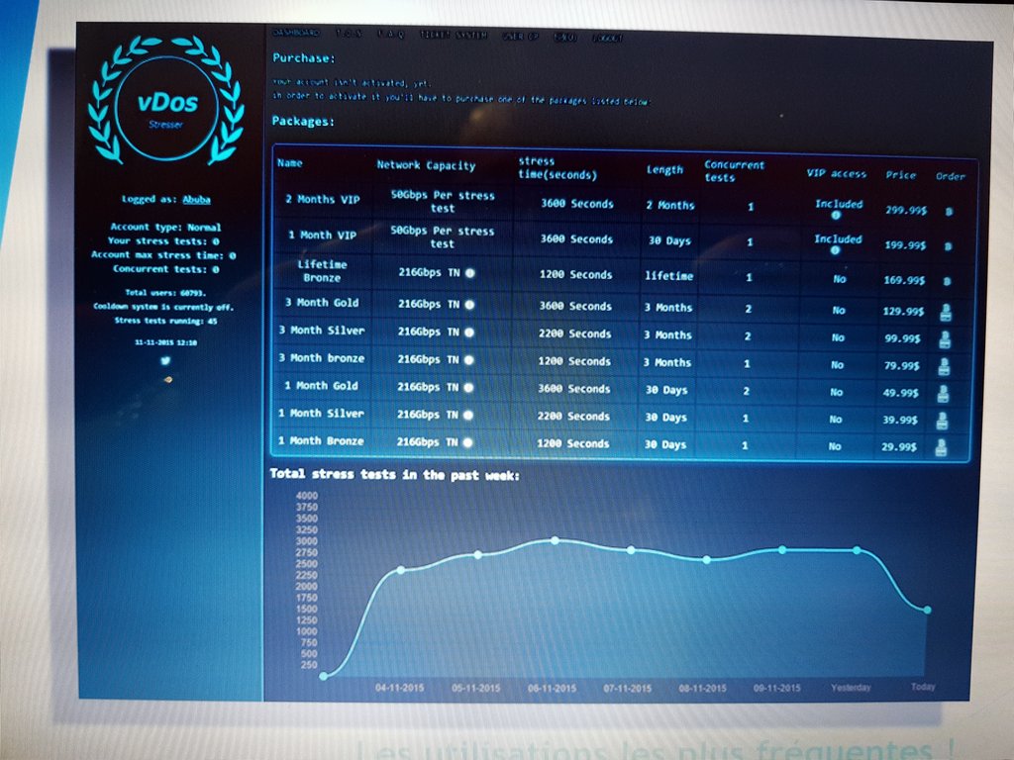Click the chart point for 04-11-2015
The image size is (1014, 760).
coord(401,570)
